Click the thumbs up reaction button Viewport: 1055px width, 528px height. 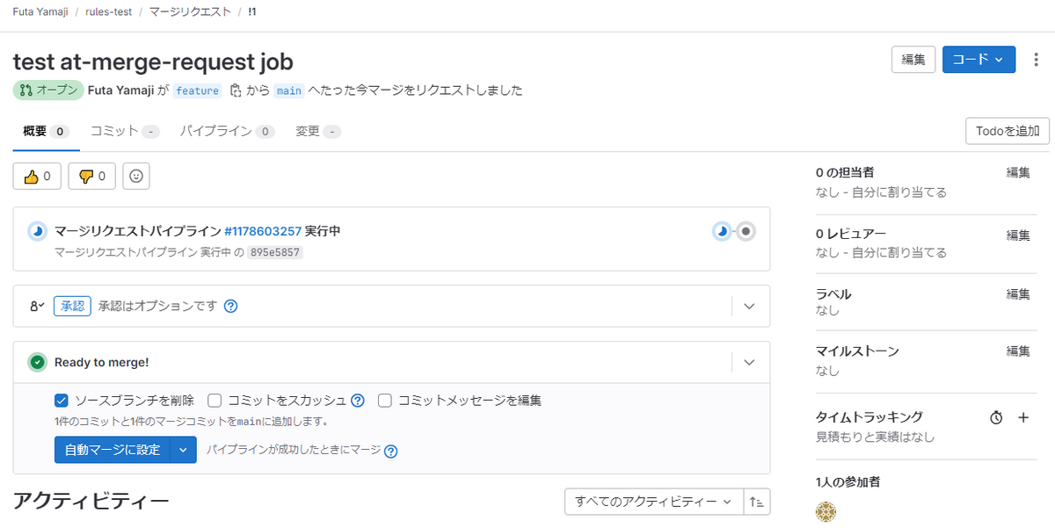click(x=37, y=177)
